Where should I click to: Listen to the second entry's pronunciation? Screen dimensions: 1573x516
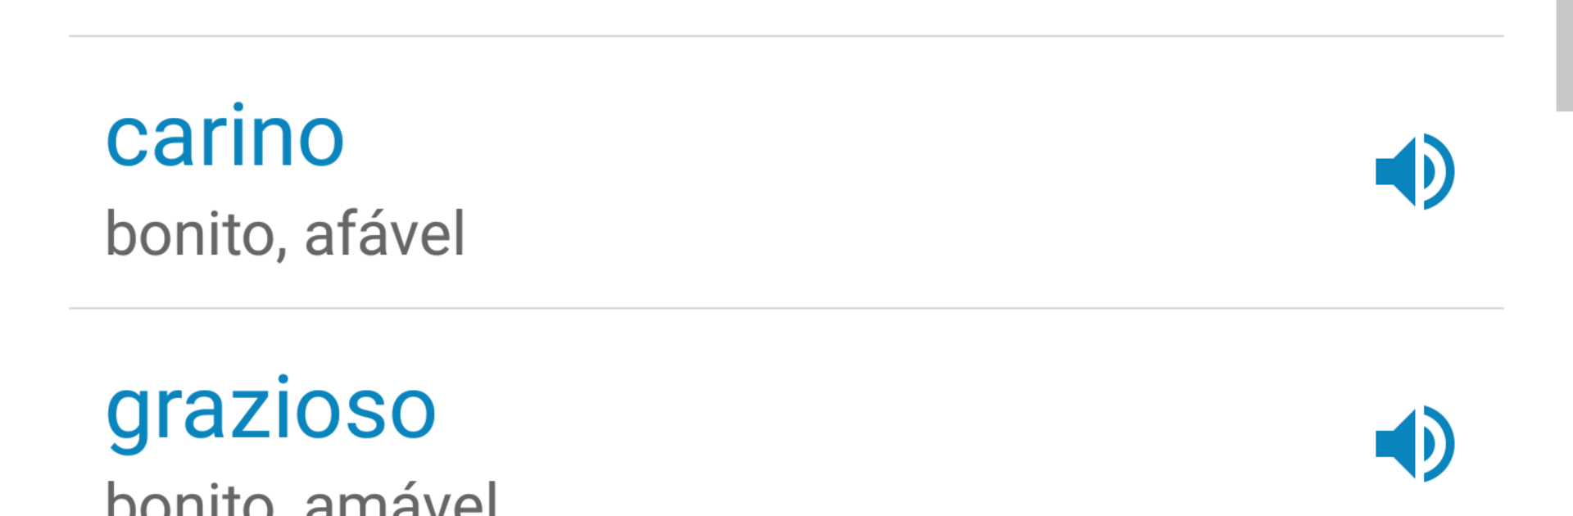(1414, 444)
